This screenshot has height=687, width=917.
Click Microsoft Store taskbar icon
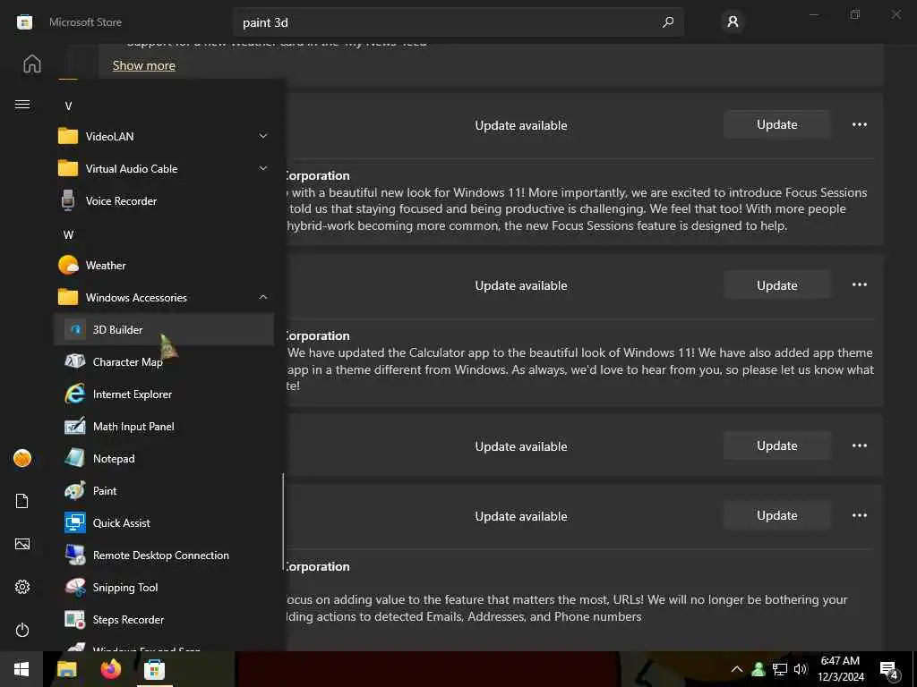pyautogui.click(x=154, y=669)
